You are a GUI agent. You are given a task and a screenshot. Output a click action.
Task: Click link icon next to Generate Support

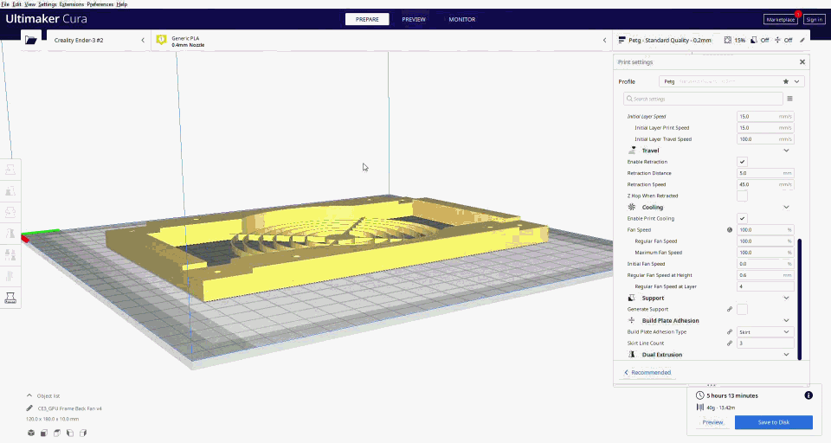730,310
